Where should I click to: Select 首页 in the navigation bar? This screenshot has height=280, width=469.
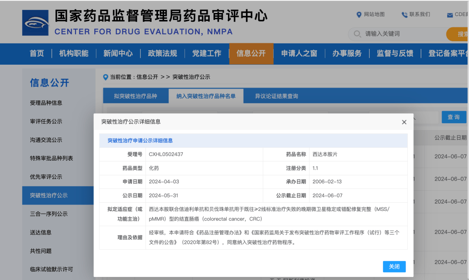[36, 53]
